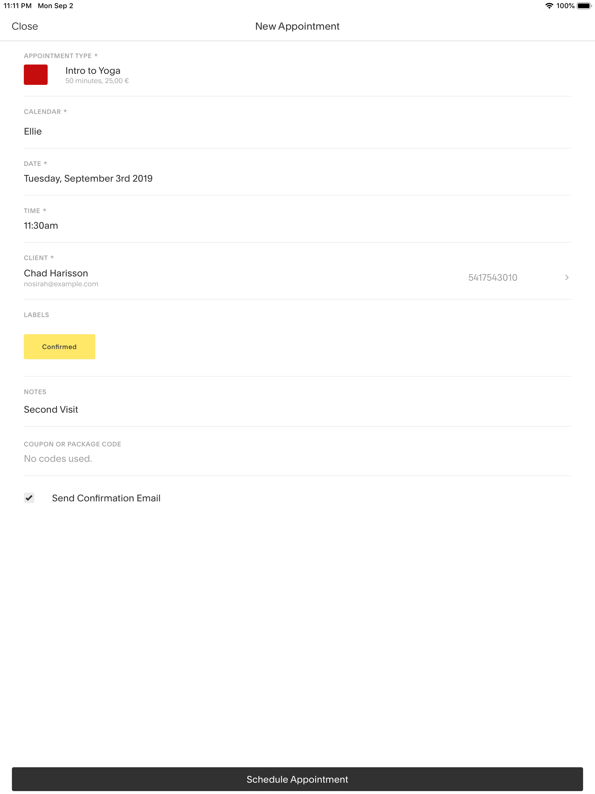
Task: Tap the Wi-Fi status icon
Action: pyautogui.click(x=549, y=6)
